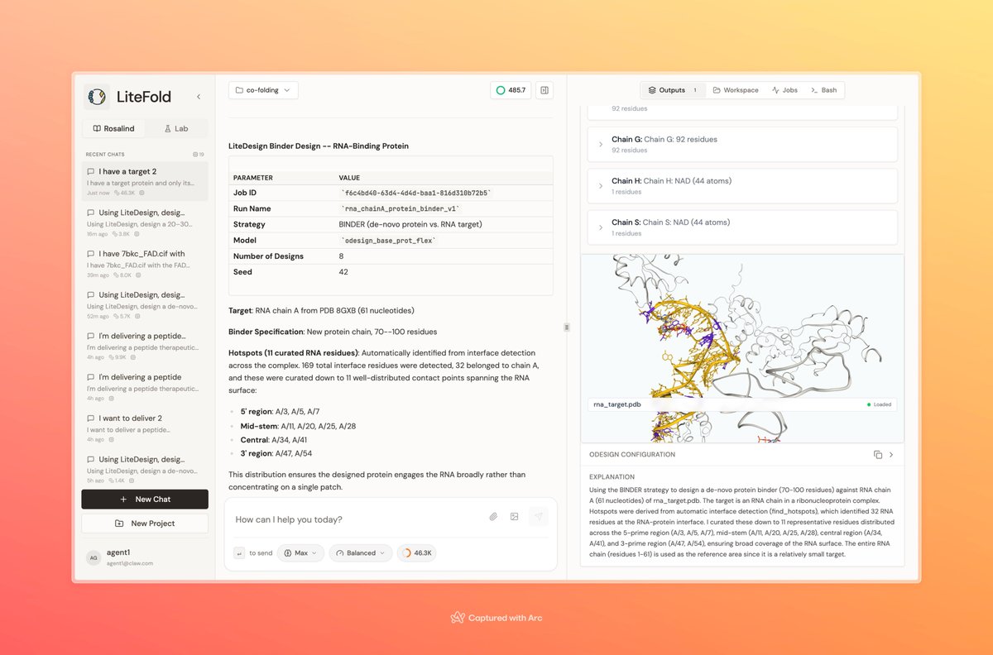993x655 pixels.
Task: Click the chat message input field
Action: (356, 519)
